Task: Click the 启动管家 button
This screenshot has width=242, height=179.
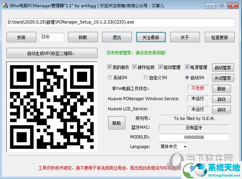Action: pos(223,68)
